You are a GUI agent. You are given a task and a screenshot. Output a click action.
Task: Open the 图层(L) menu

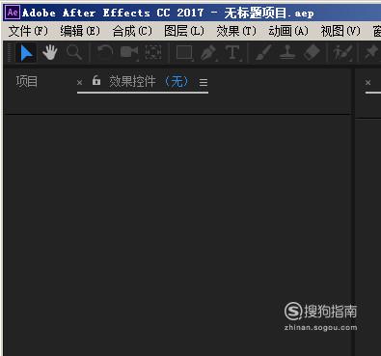point(184,31)
